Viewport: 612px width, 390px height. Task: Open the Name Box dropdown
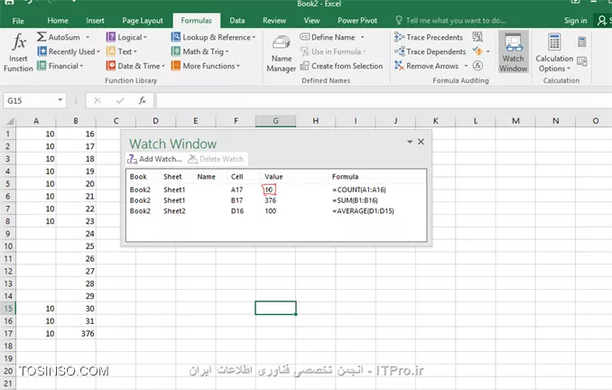pyautogui.click(x=60, y=100)
